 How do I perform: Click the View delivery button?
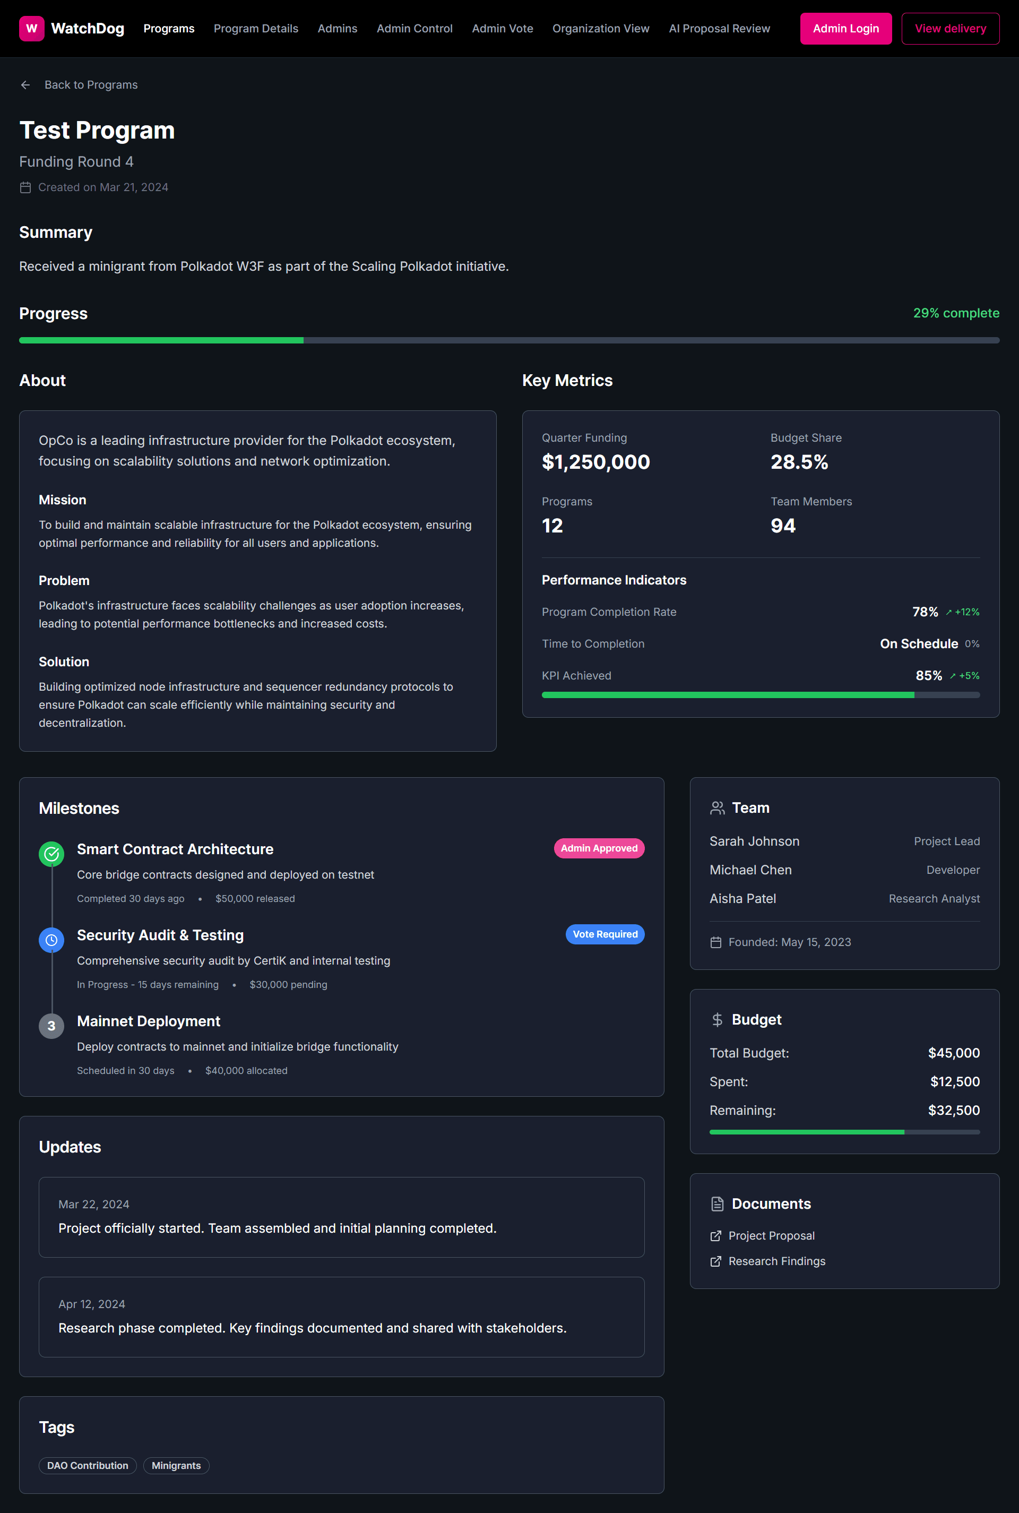point(949,29)
